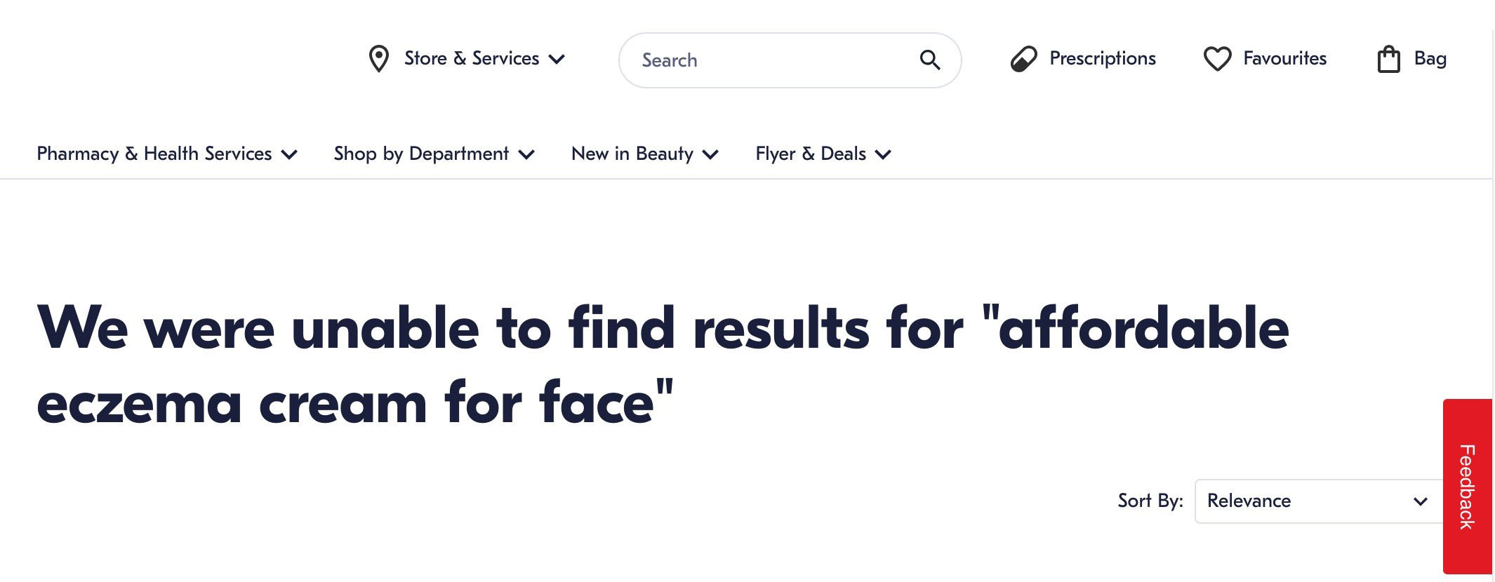Click the chevron next to New in Beauty
The width and height of the screenshot is (1495, 582).
pyautogui.click(x=710, y=154)
